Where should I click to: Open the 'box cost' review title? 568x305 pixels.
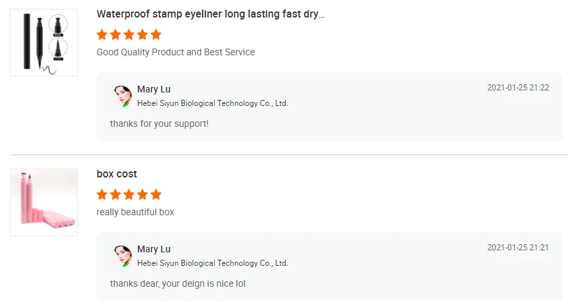(x=117, y=174)
